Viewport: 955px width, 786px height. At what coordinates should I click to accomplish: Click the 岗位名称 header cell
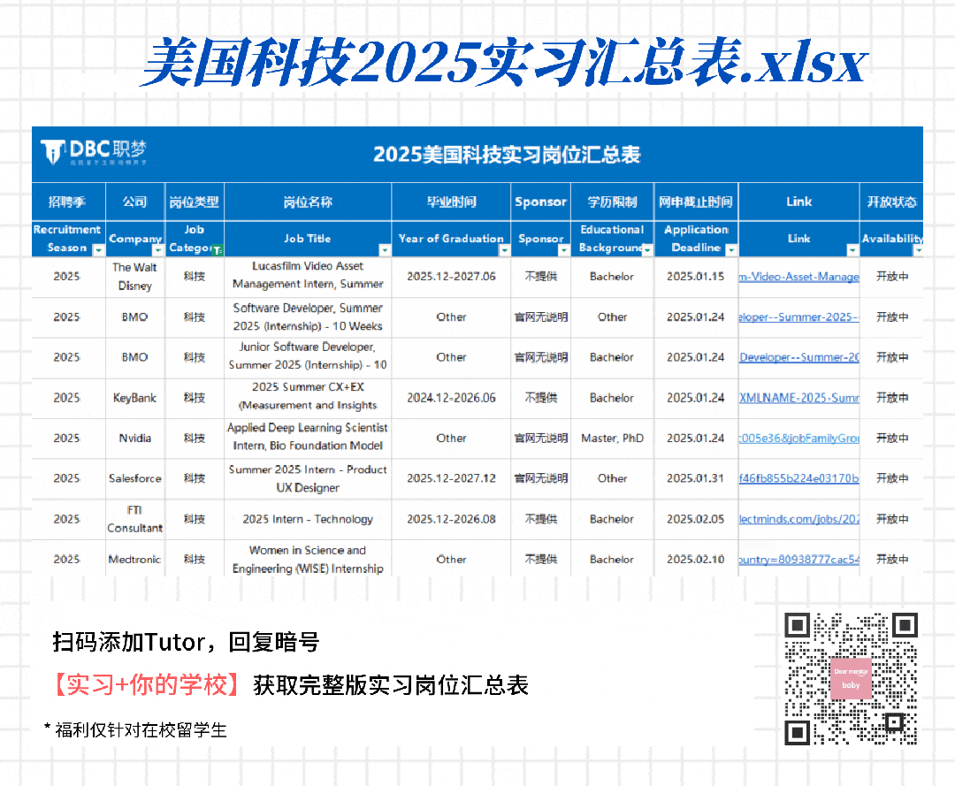[308, 202]
